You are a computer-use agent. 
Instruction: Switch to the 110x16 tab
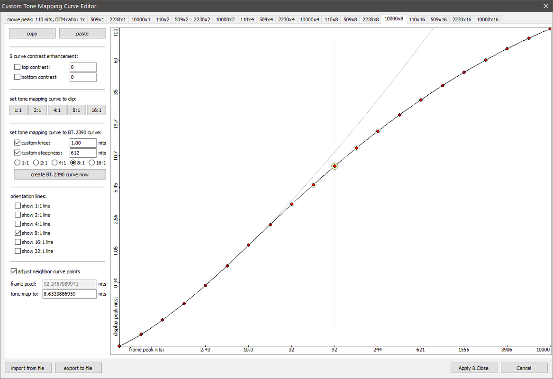(417, 19)
